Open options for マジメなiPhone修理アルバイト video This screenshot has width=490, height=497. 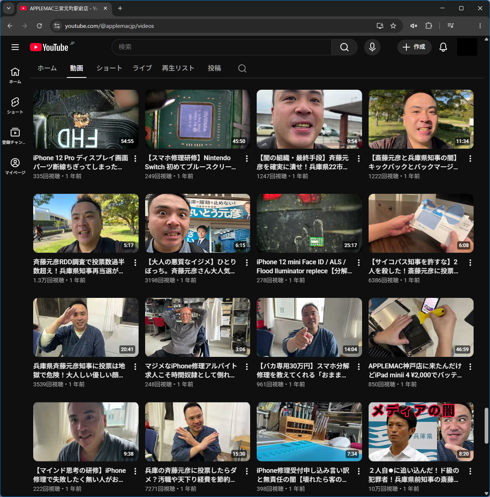click(x=247, y=367)
